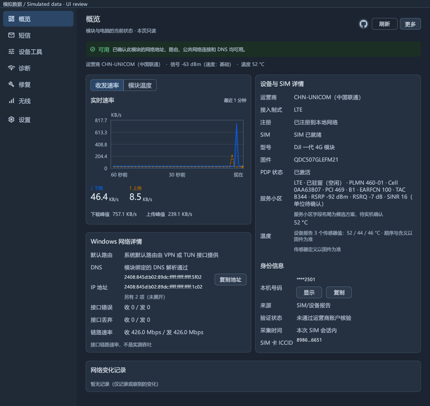This screenshot has width=430, height=406.
Task: Click the 设备与 SIM 详情 heading
Action: click(x=282, y=84)
